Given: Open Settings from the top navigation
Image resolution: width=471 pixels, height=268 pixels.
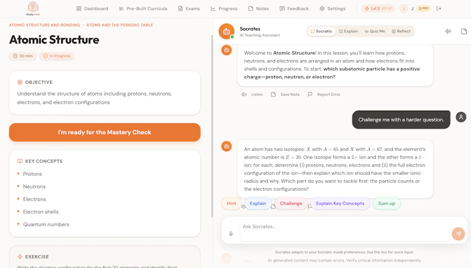Looking at the screenshot, I should click(333, 8).
